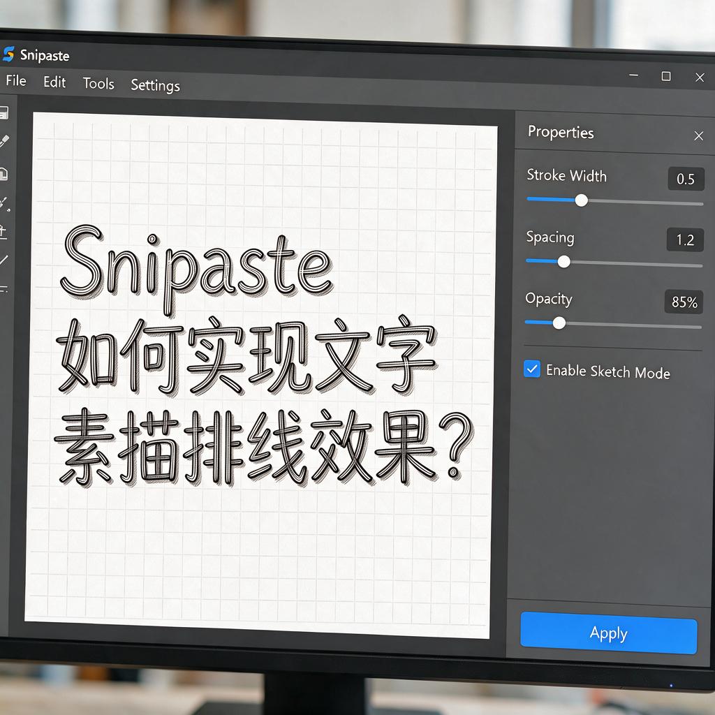Adjust the Stroke Width slider

coord(614,201)
